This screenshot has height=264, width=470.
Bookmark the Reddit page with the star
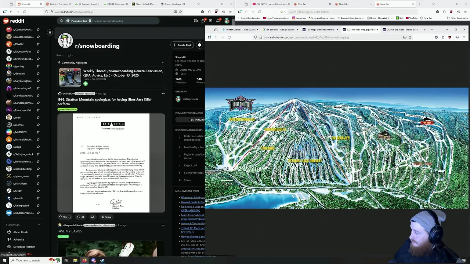[x=180, y=12]
